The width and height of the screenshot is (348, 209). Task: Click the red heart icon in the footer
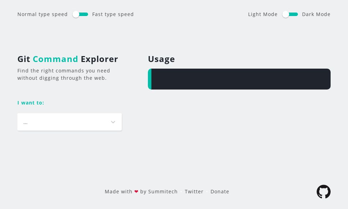[136, 191]
